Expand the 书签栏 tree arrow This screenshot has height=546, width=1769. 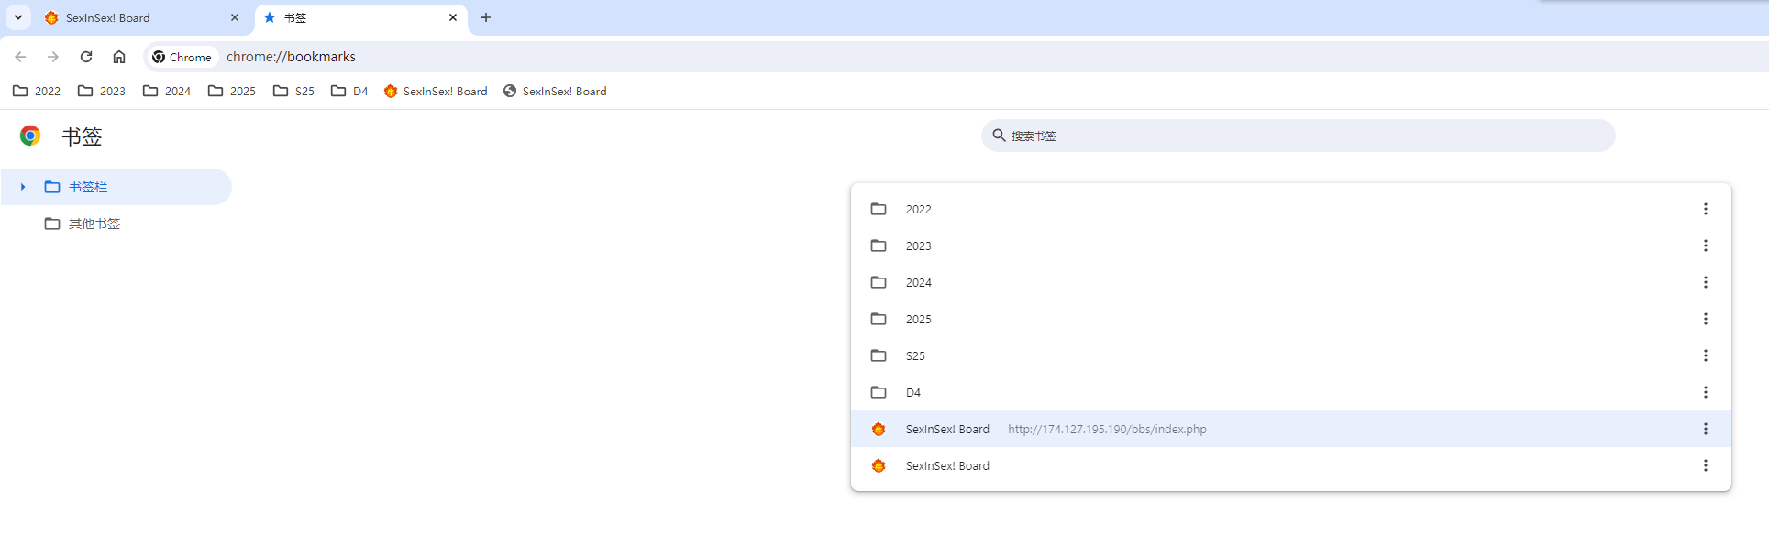click(x=23, y=187)
